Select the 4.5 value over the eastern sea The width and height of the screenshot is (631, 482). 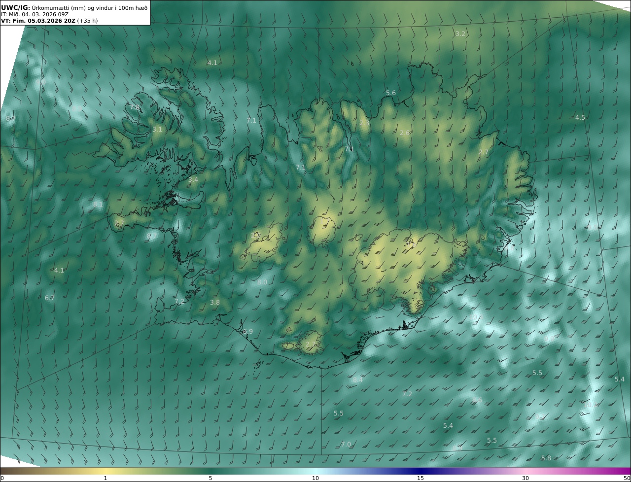pos(580,117)
